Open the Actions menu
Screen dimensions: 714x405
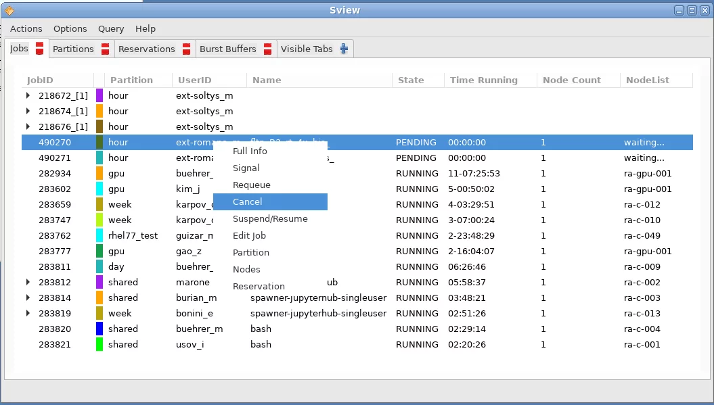click(x=26, y=28)
